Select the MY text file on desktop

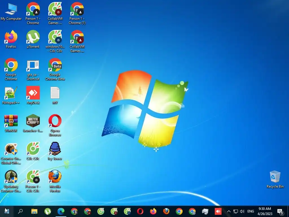point(55,96)
